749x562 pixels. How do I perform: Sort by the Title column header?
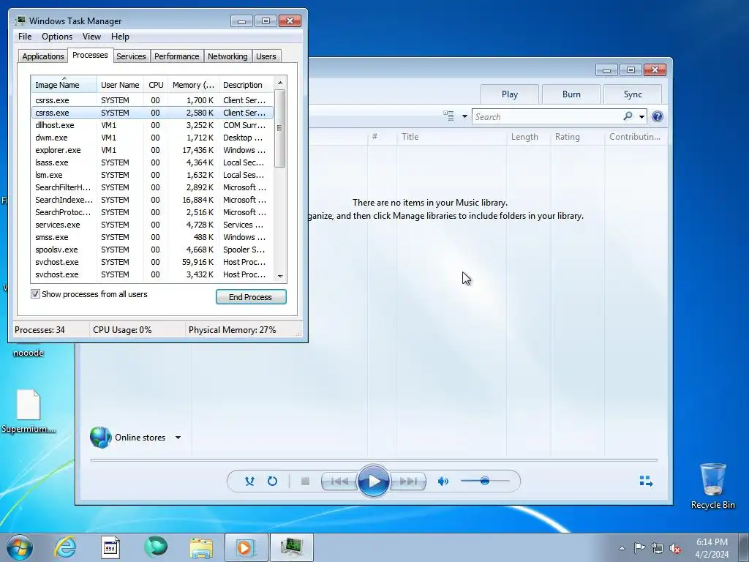tap(451, 137)
